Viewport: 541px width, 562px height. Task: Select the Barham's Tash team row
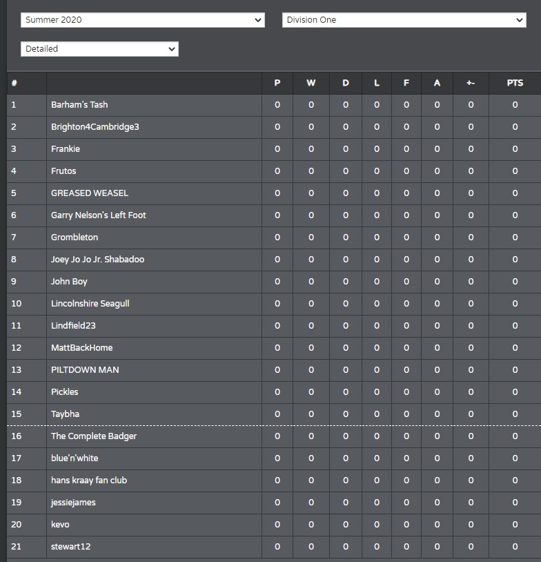(x=274, y=105)
